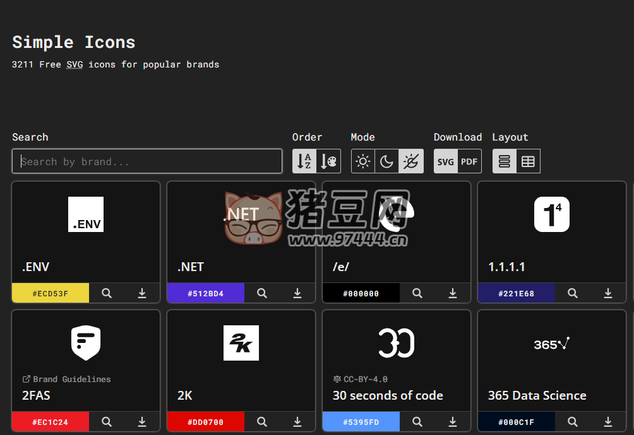The height and width of the screenshot is (435, 634).
Task: Download all icons as PDF
Action: 469,161
